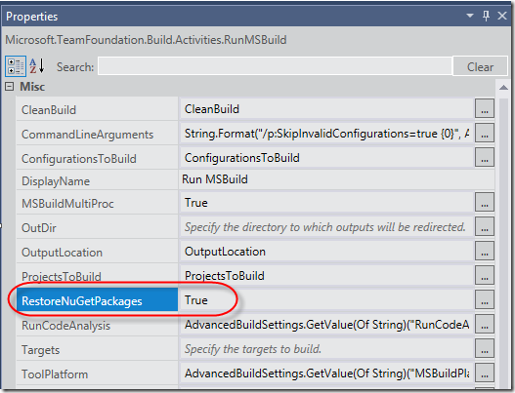Clear the property search box

(x=480, y=66)
